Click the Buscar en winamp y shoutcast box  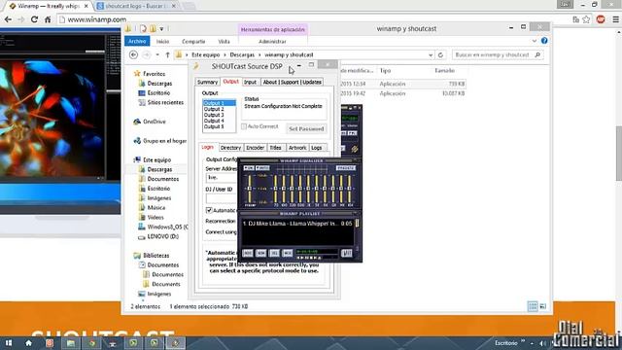[x=498, y=54]
